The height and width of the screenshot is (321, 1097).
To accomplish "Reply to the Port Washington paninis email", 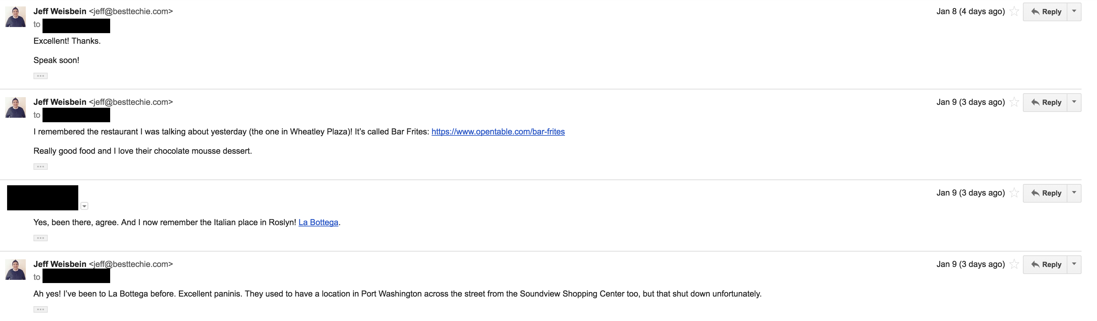I will (x=1045, y=264).
